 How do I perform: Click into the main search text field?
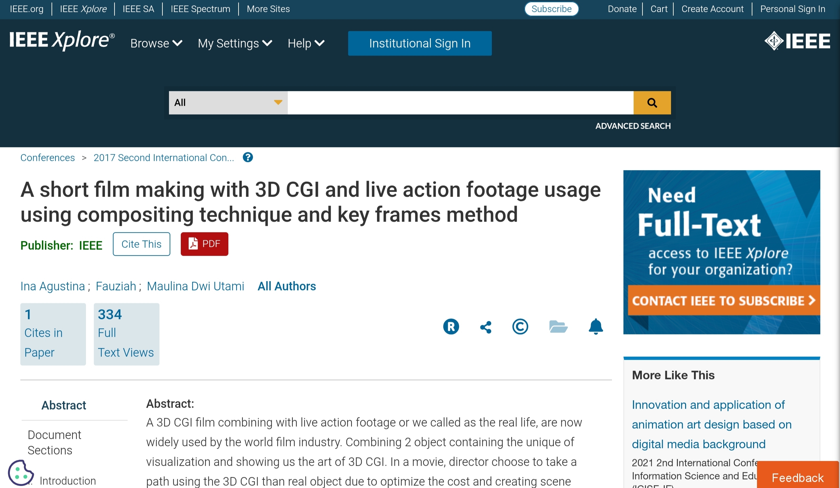460,103
